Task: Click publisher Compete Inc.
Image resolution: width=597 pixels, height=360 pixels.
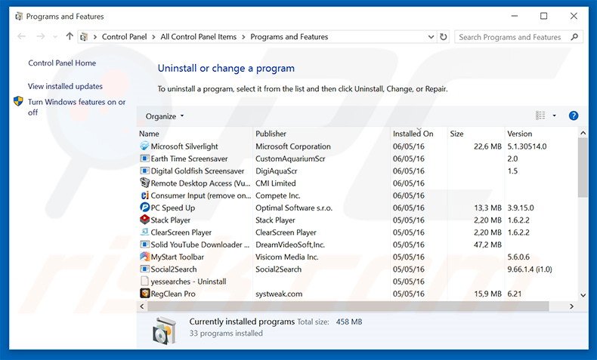Action: point(278,195)
